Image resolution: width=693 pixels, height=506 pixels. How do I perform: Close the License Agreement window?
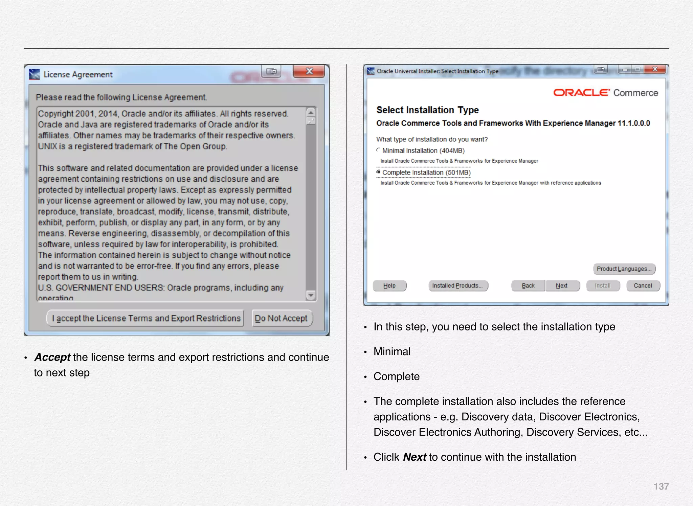pyautogui.click(x=309, y=71)
